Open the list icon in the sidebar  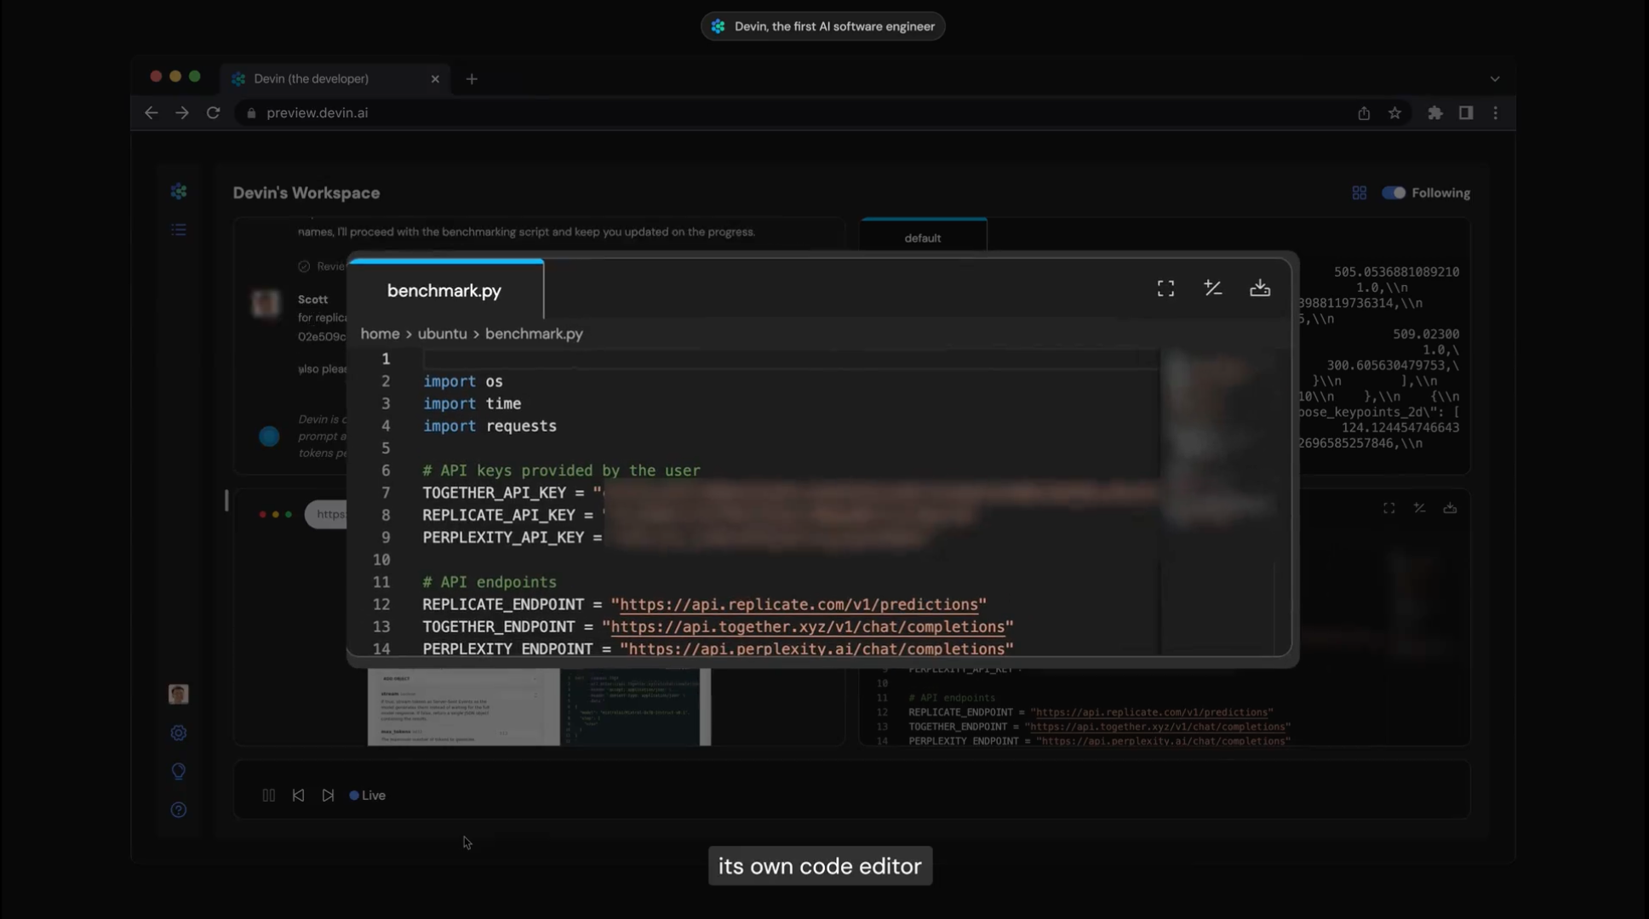pos(179,230)
